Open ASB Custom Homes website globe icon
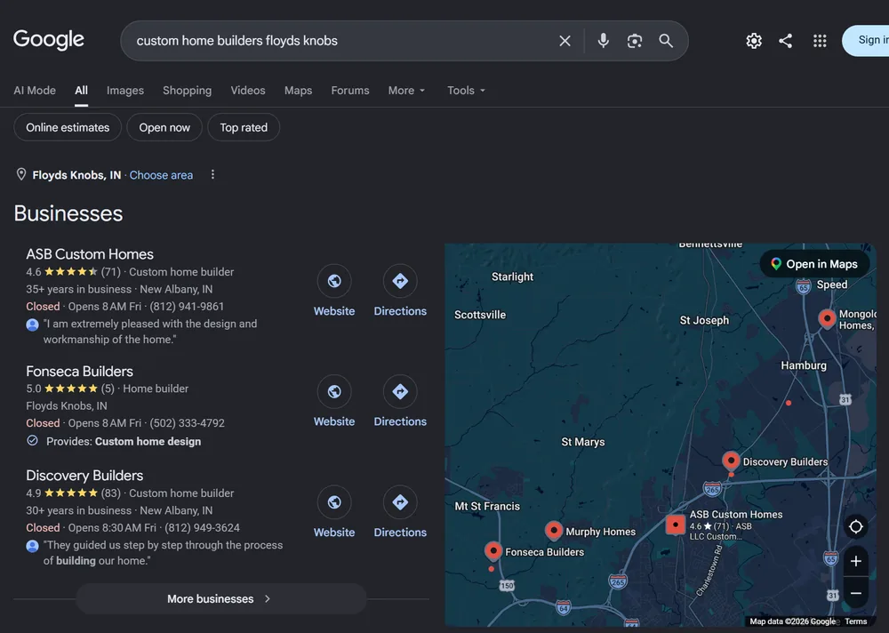 (x=334, y=281)
